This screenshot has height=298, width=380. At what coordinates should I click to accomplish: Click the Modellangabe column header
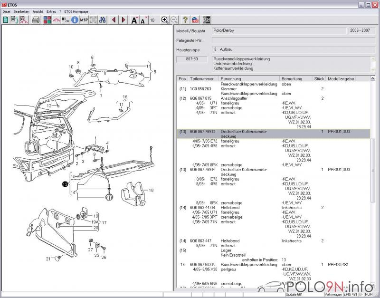[x=341, y=79]
